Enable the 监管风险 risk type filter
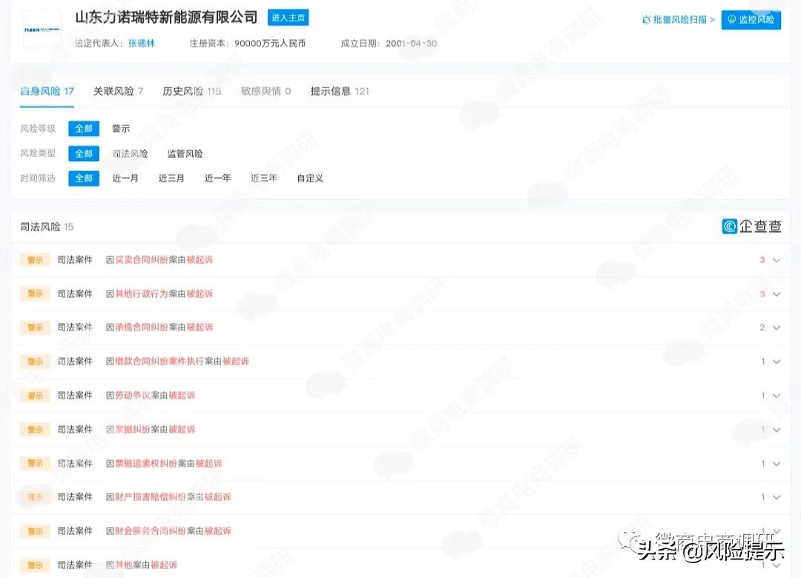Image resolution: width=801 pixels, height=578 pixels. [185, 153]
